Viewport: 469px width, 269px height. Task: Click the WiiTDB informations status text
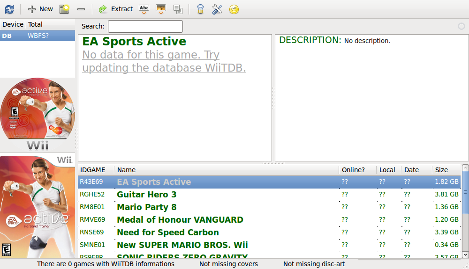(106, 264)
